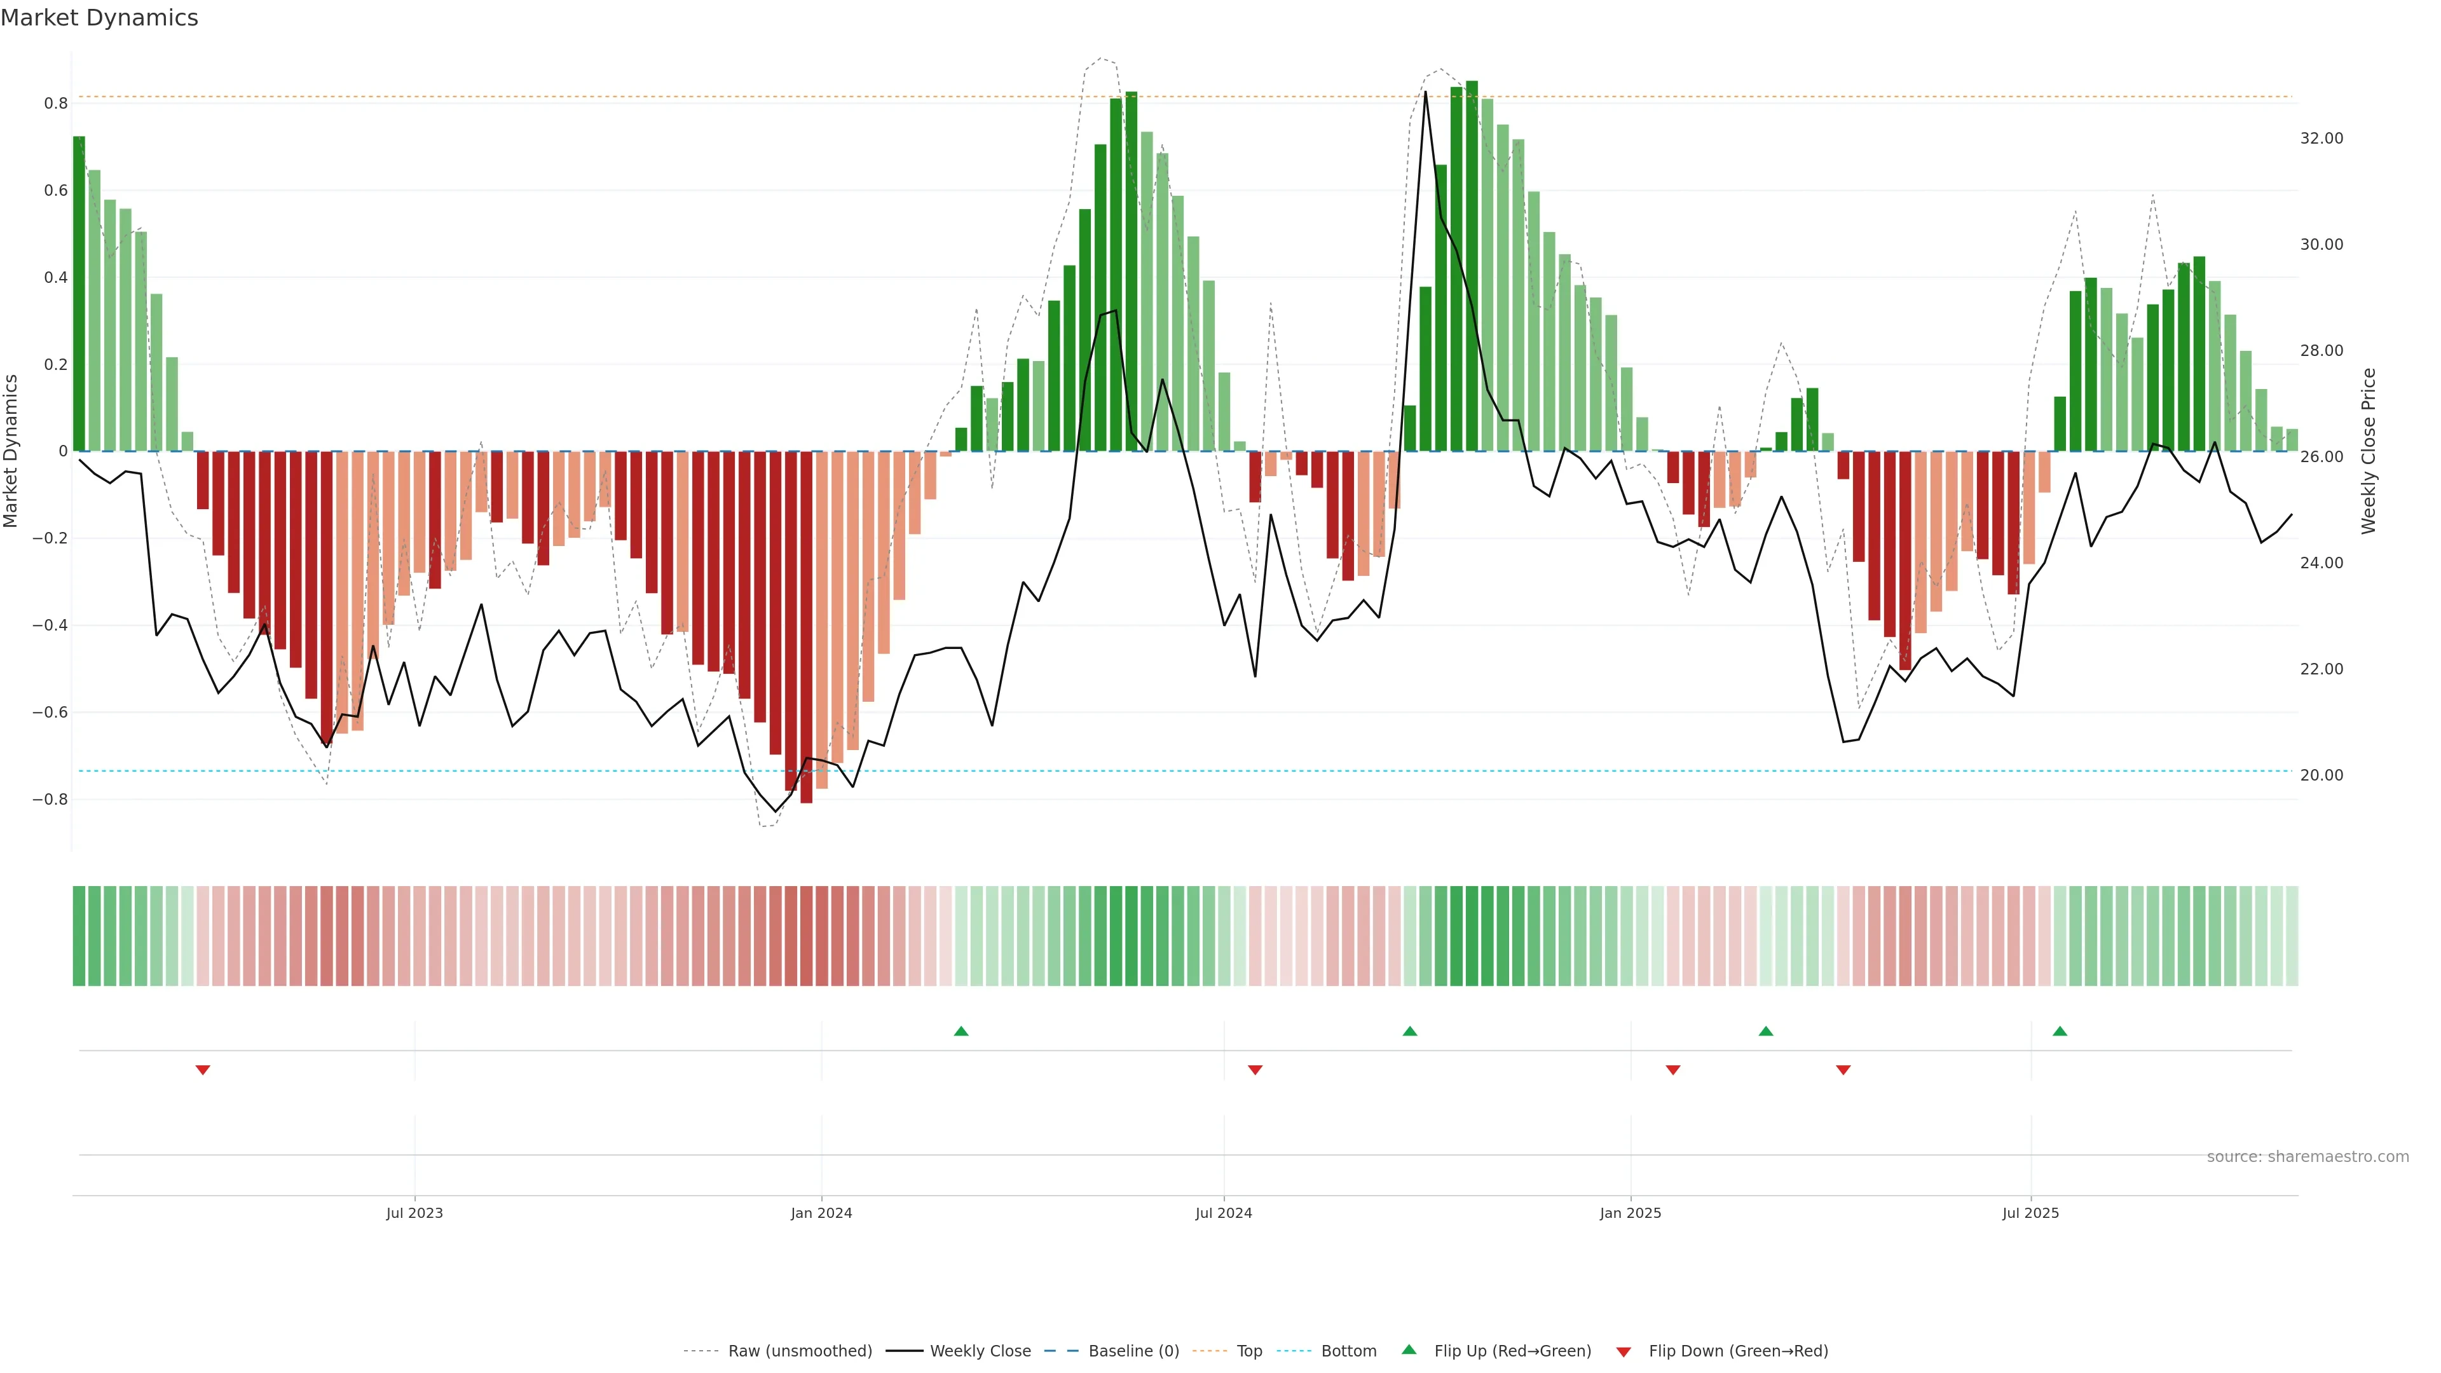Hide the Top threshold line via legend

point(1249,1351)
